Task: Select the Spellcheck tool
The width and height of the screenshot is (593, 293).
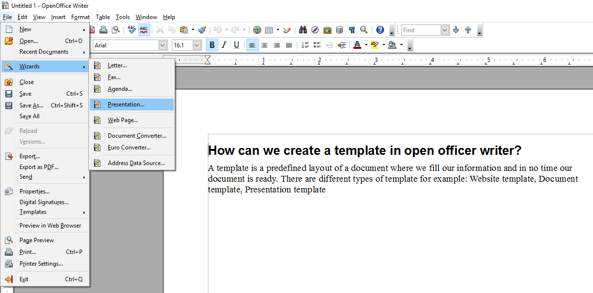Action: pos(132,30)
